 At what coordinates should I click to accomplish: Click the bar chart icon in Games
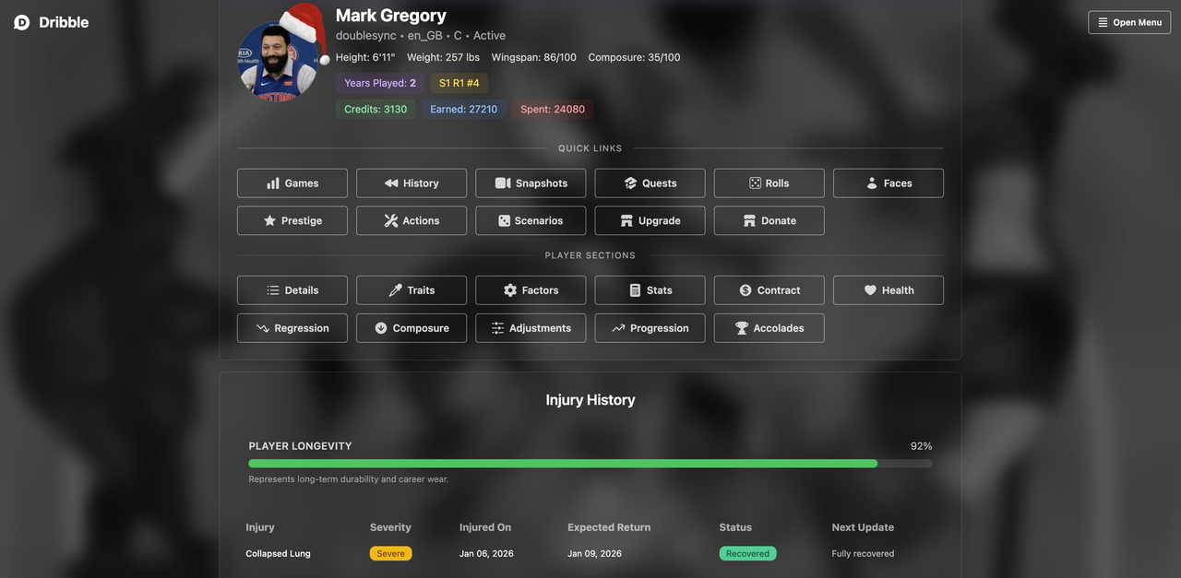pyautogui.click(x=273, y=183)
